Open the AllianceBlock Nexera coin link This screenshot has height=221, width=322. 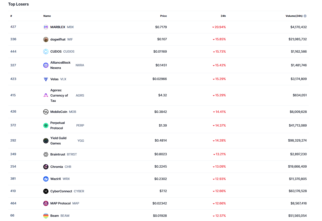(60, 65)
